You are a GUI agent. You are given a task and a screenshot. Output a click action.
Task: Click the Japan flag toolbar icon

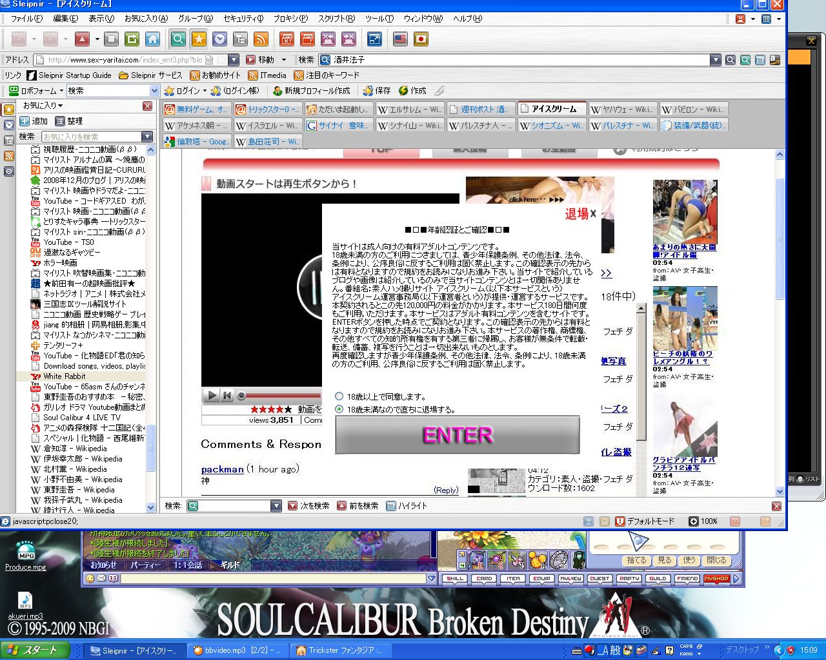pos(421,39)
